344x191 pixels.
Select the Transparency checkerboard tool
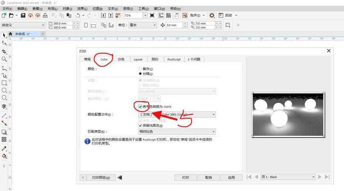pos(4,139)
